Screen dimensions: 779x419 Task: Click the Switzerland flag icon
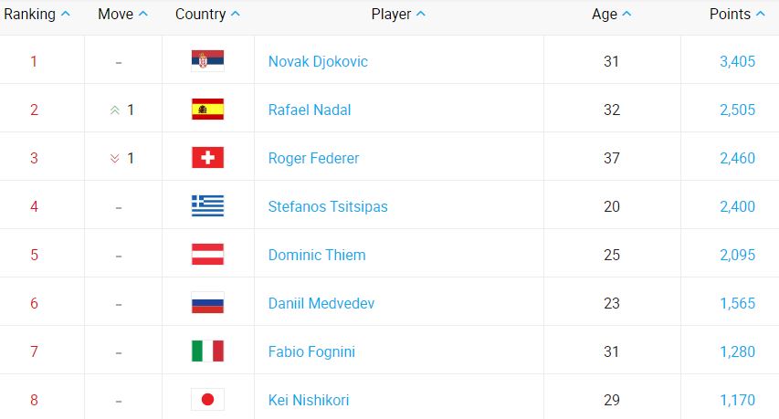coord(207,158)
